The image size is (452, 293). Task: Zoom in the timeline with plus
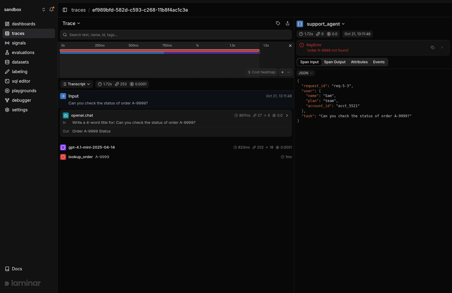tap(282, 72)
